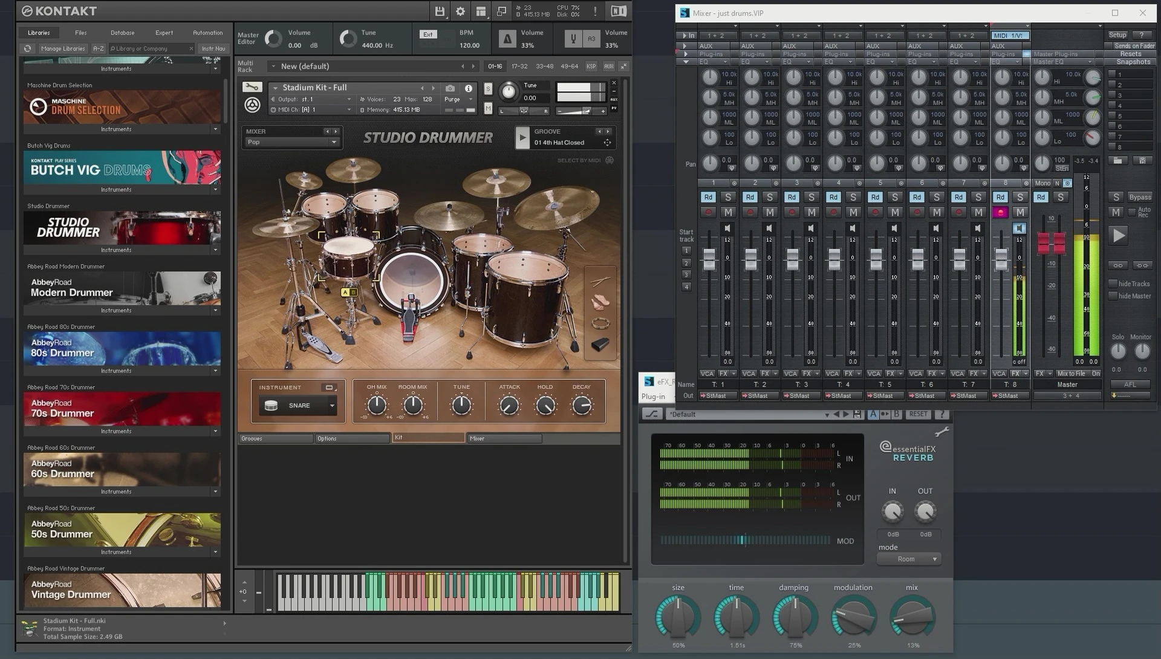
Task: Click the Kontakt Master Volume knob
Action: [x=273, y=39]
